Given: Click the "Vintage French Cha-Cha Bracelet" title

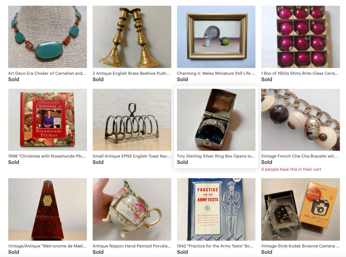Looking at the screenshot, I should coord(299,156).
